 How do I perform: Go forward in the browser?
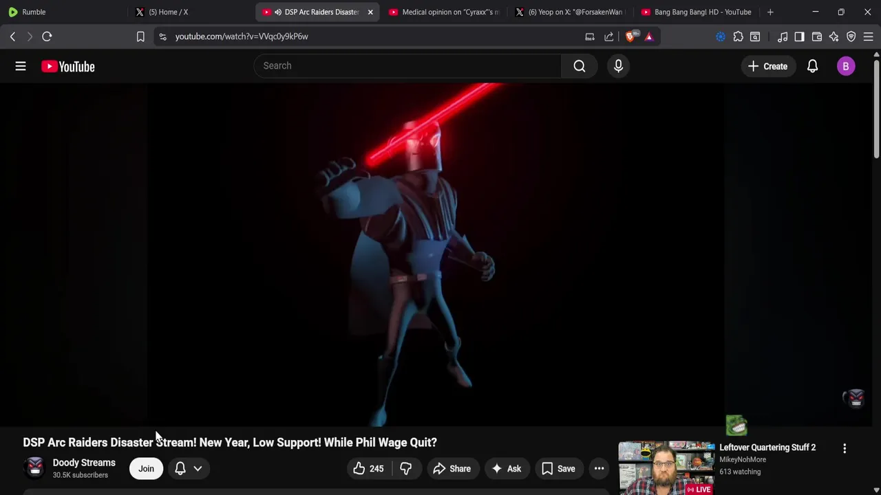pyautogui.click(x=30, y=36)
